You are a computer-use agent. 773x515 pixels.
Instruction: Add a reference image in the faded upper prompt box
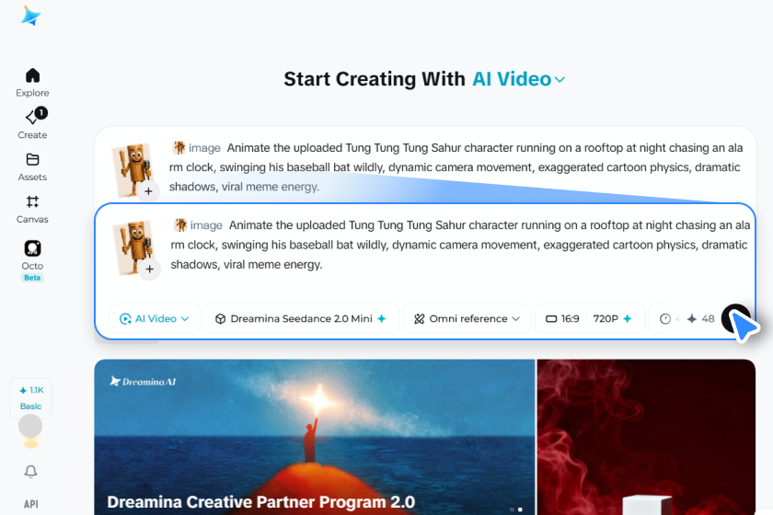pyautogui.click(x=148, y=191)
